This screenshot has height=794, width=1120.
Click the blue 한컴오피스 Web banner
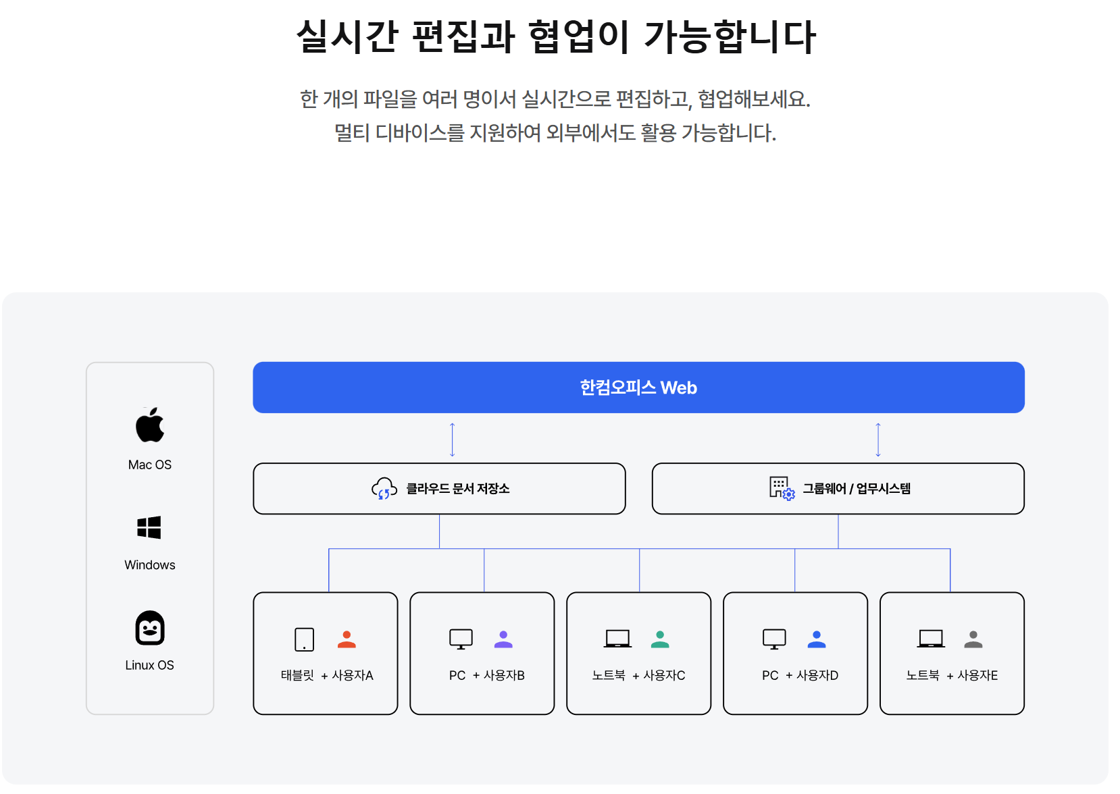pos(638,388)
